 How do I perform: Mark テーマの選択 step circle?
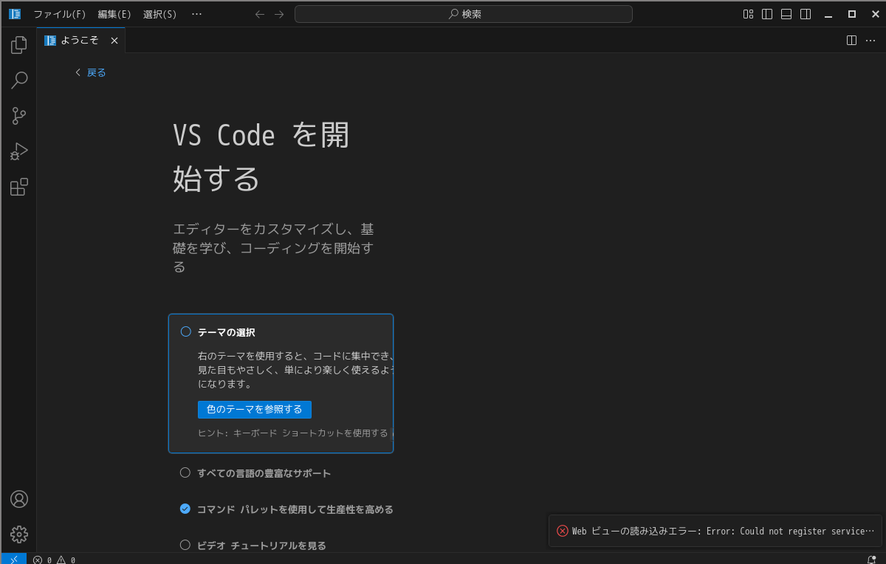(186, 331)
